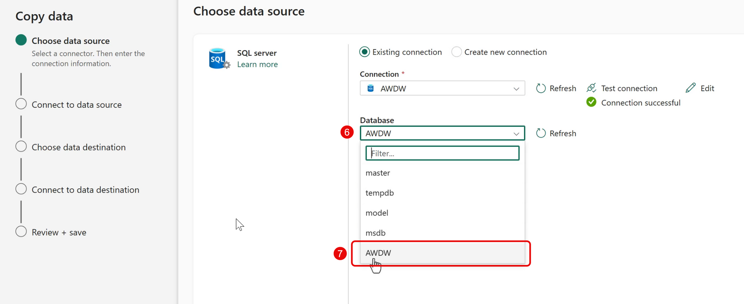Choose msdb database option
This screenshot has width=744, height=304.
pyautogui.click(x=375, y=233)
